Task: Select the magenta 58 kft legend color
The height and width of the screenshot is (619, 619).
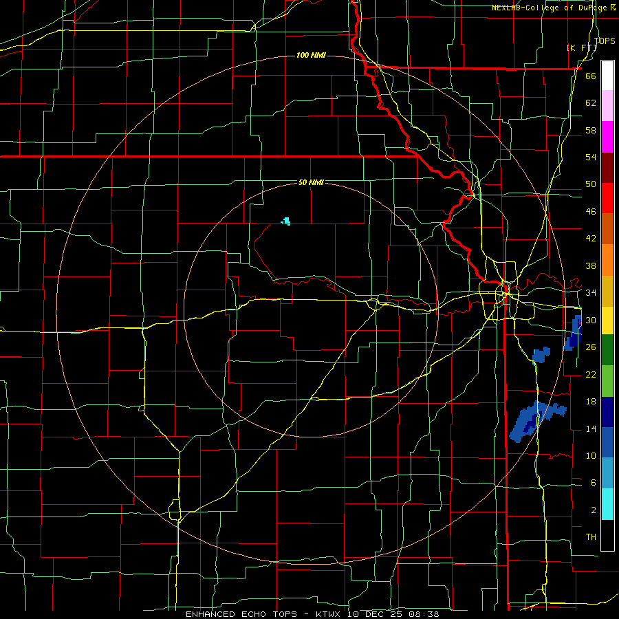Action: point(607,137)
